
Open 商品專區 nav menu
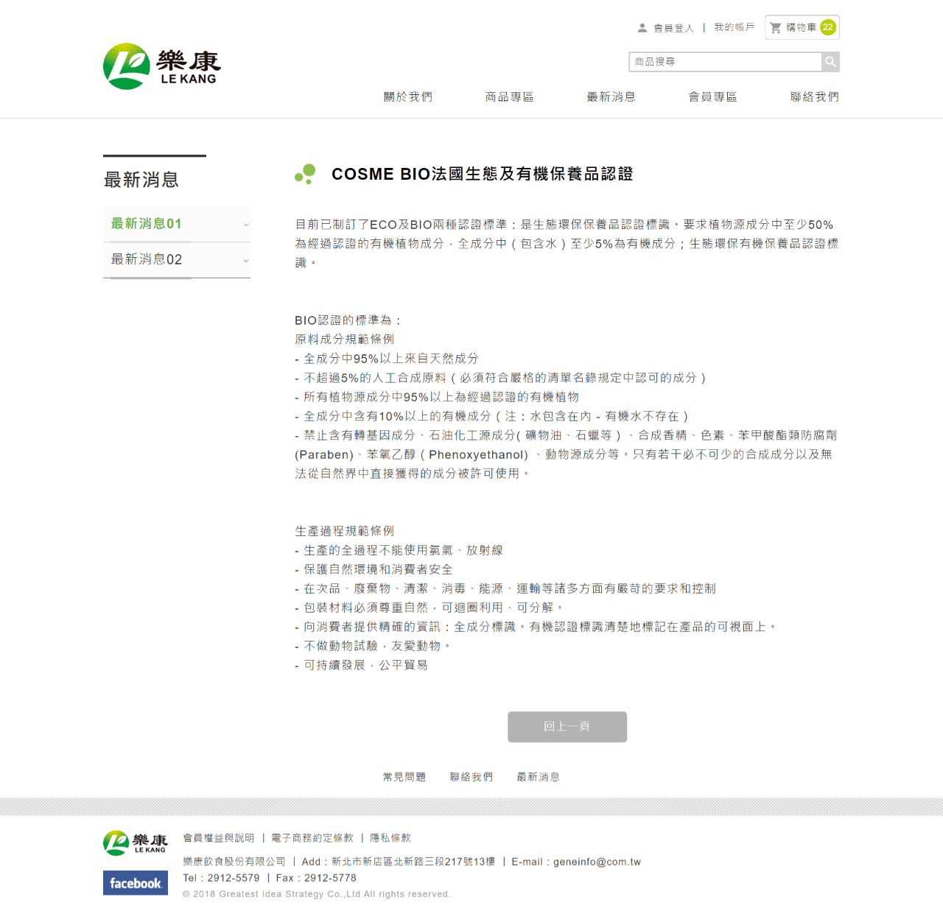(x=510, y=96)
